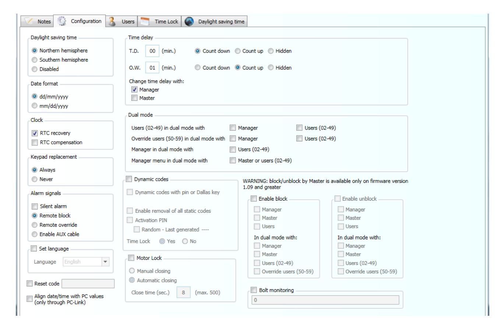Switch to the Time Lock tab

click(x=159, y=21)
